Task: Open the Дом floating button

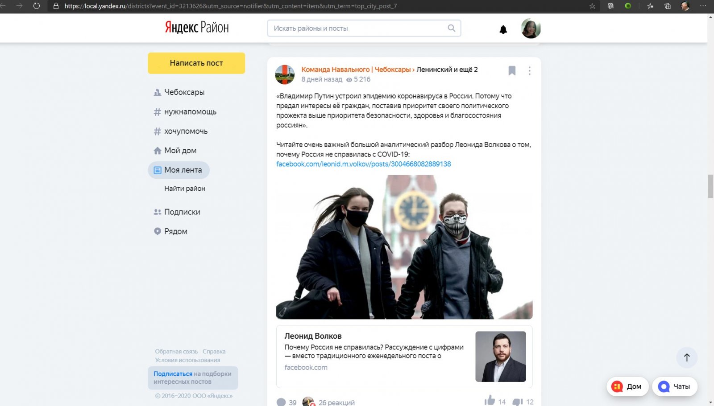Action: click(x=627, y=386)
